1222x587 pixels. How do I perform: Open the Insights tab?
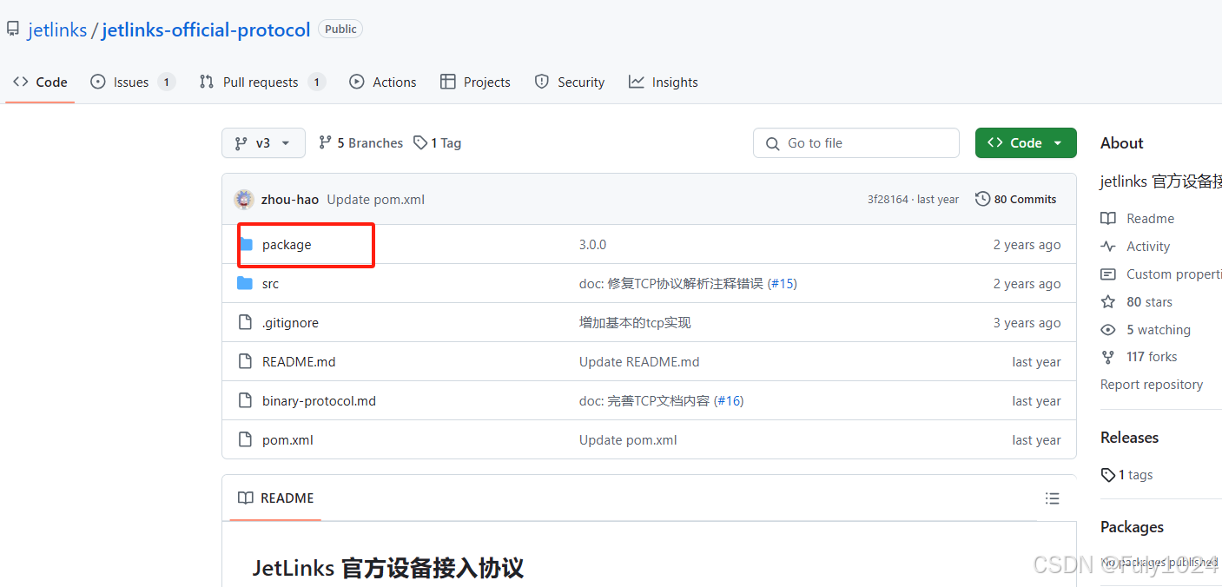(x=664, y=82)
